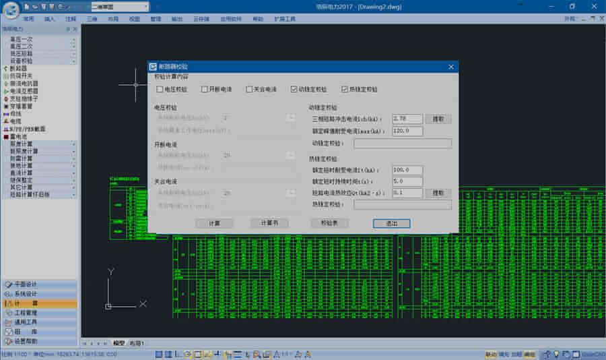
Task: Click the 计算 button in dialog
Action: click(214, 223)
